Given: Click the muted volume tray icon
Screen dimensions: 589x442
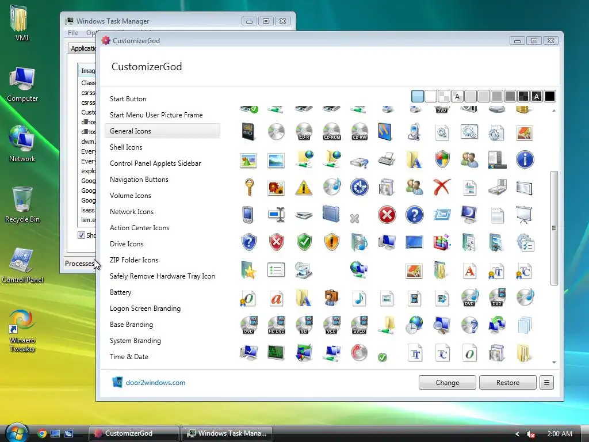Looking at the screenshot, I should [530, 434].
